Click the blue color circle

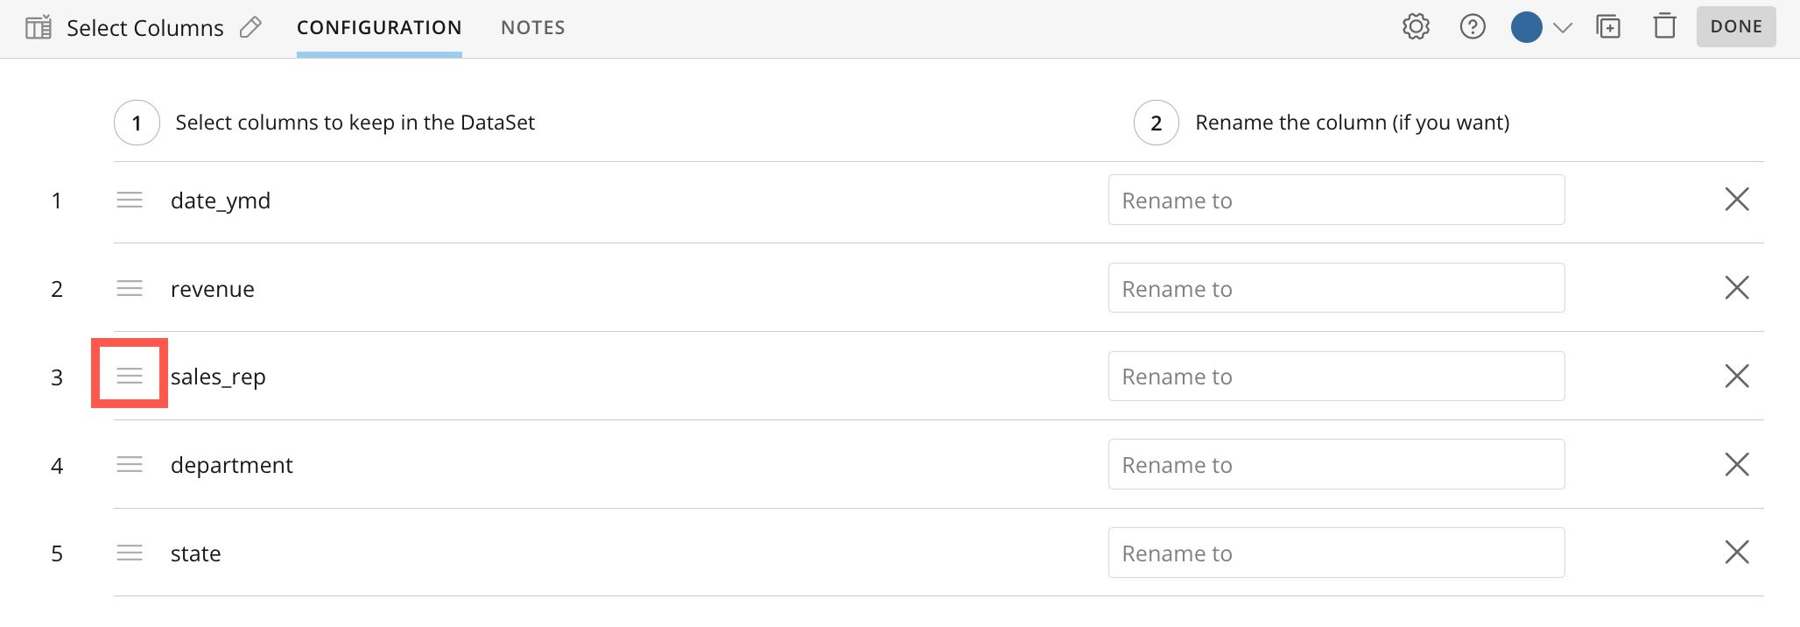pyautogui.click(x=1527, y=27)
